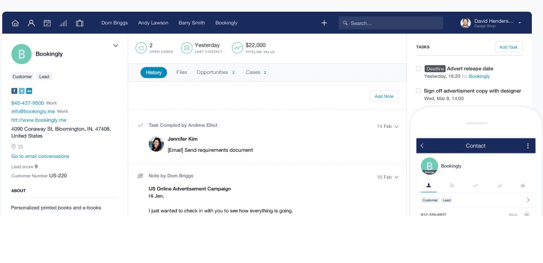Image resolution: width=543 pixels, height=263 pixels.
Task: Open the Calendar tasks icon
Action: (x=47, y=23)
